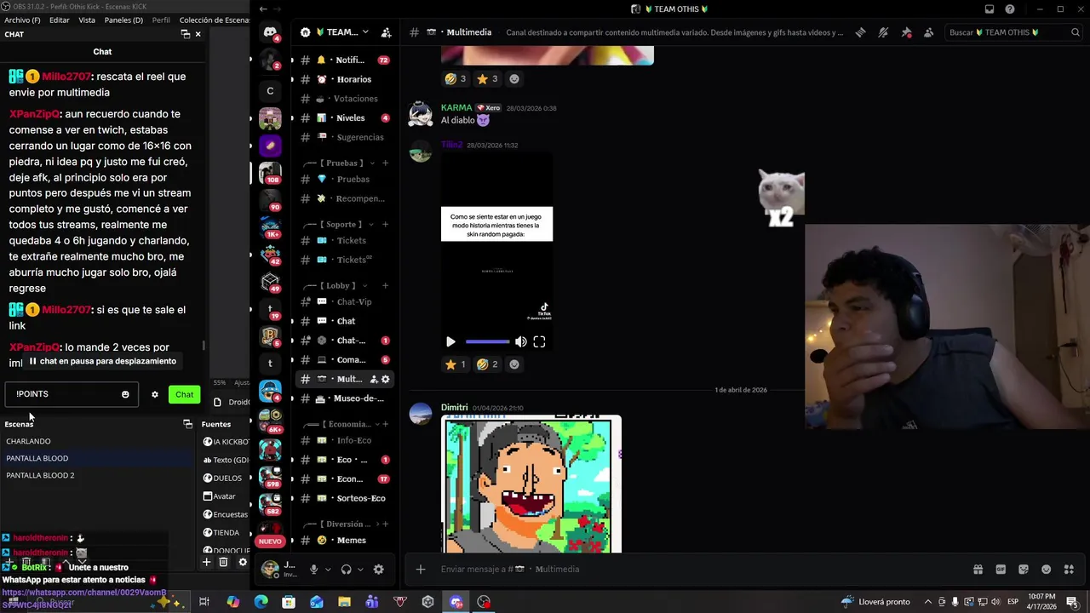Open gift icon in message bar
The width and height of the screenshot is (1090, 613).
click(x=978, y=570)
